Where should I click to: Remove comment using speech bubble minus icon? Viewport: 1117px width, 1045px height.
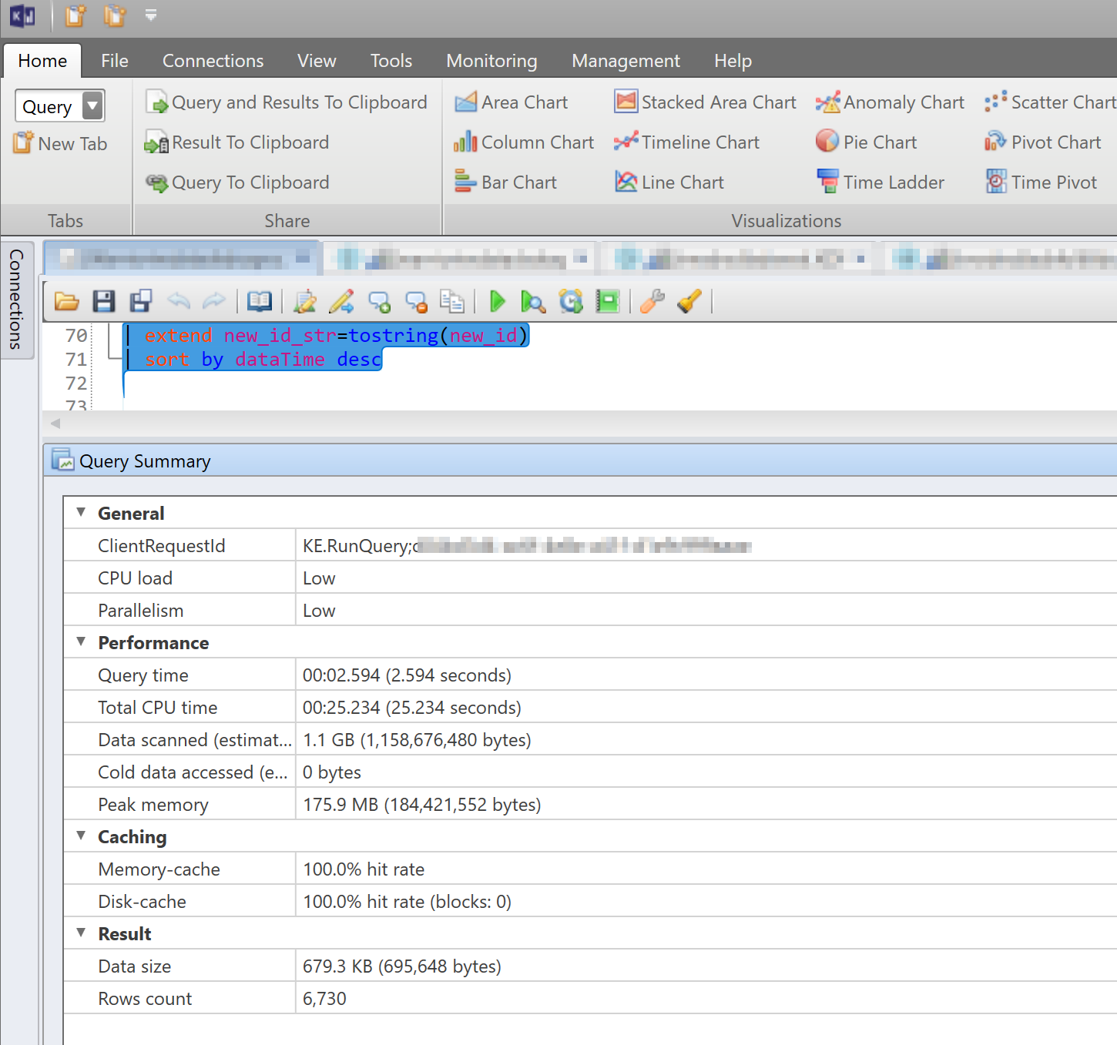(x=416, y=301)
